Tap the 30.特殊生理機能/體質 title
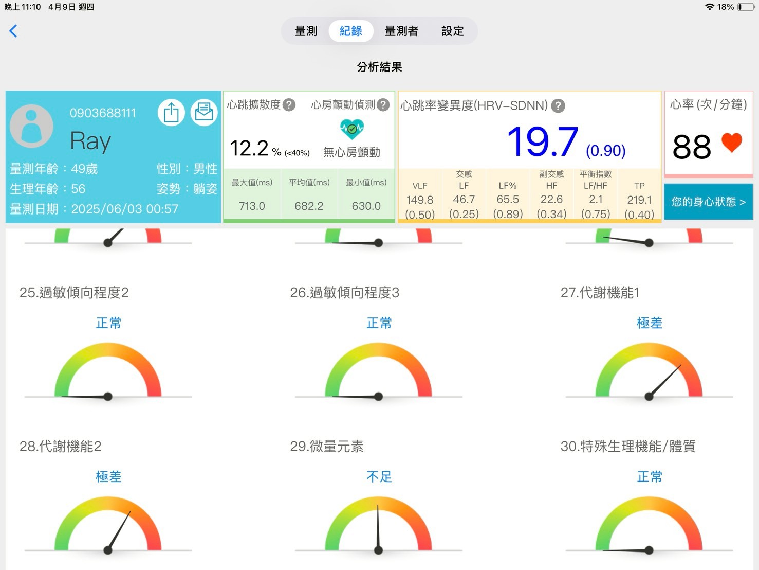 [x=627, y=447]
